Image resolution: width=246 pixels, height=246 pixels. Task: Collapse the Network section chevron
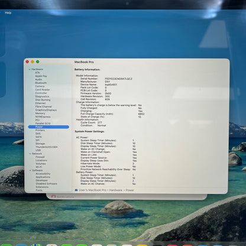tap(30, 154)
